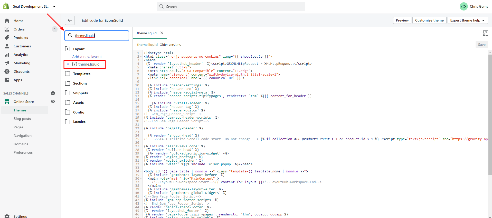Click the Marketing megaphone icon
Image resolution: width=492 pixels, height=218 pixels.
point(7,63)
